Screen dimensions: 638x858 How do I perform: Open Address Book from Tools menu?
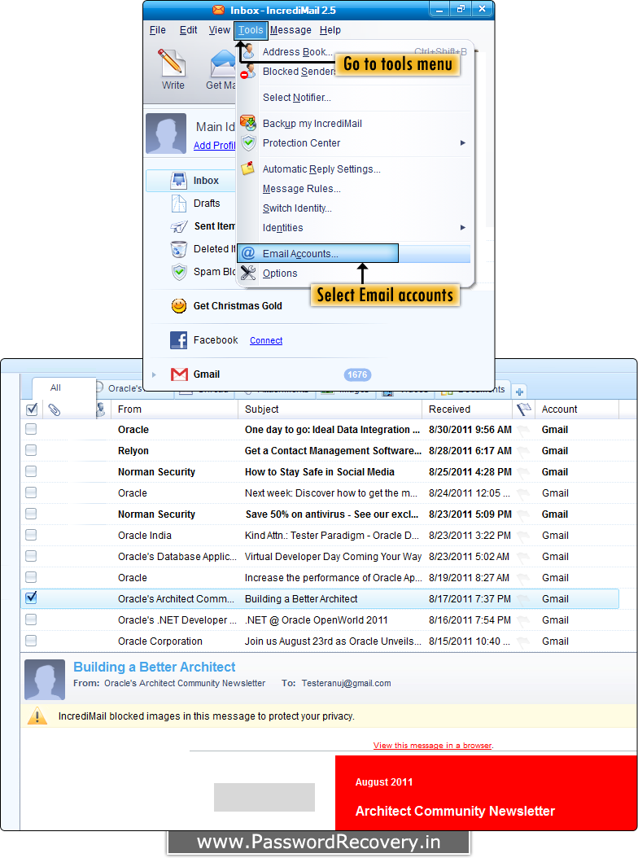(x=297, y=52)
